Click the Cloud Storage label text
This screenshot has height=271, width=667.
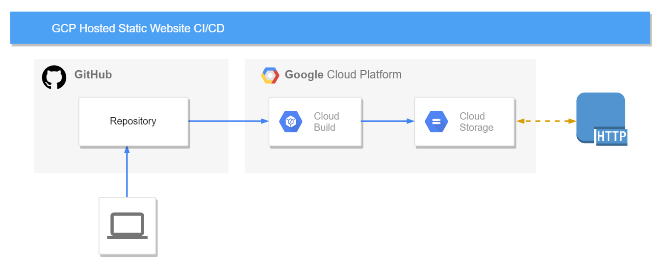pyautogui.click(x=476, y=122)
